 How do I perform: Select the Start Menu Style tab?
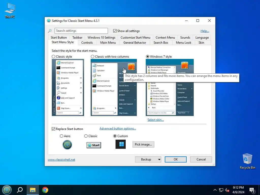click(x=63, y=42)
